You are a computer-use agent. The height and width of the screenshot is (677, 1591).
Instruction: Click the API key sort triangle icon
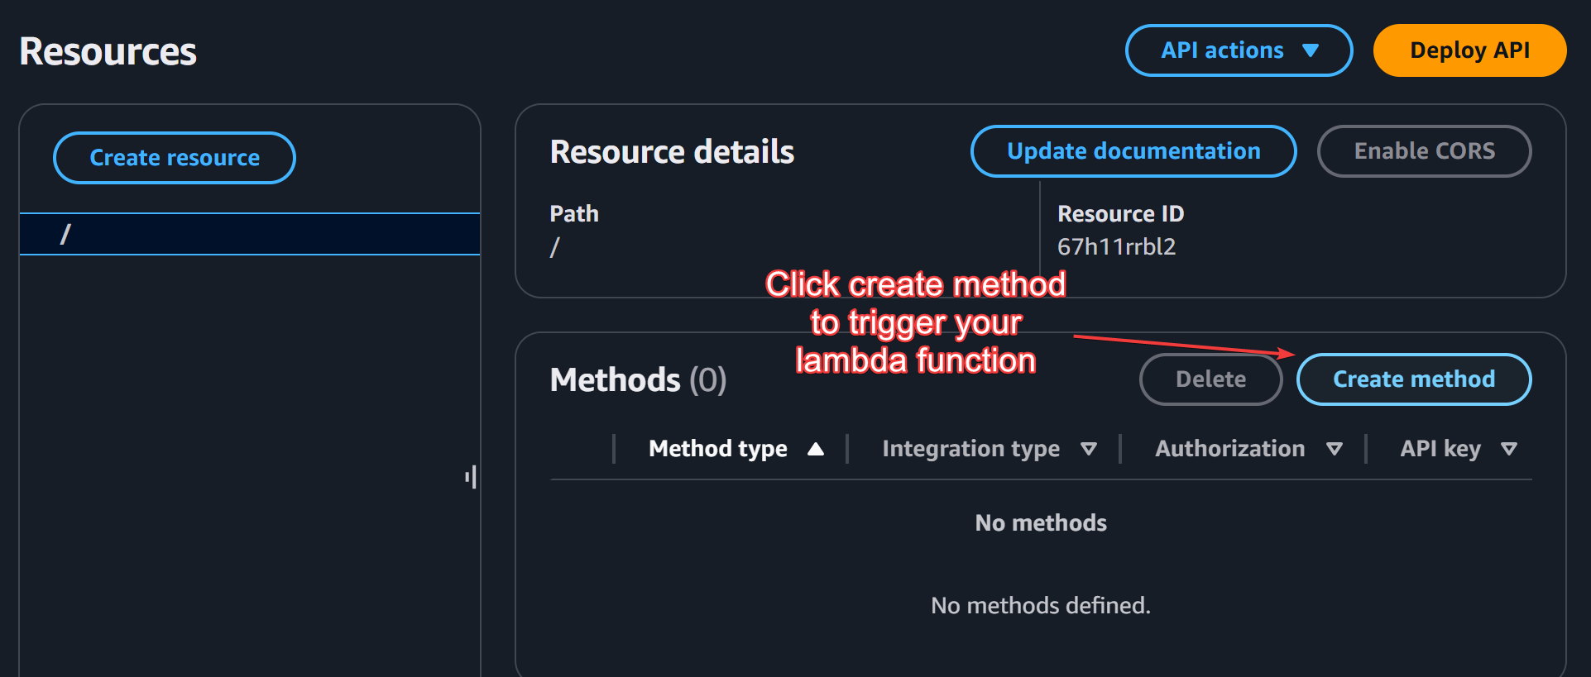coord(1509,449)
